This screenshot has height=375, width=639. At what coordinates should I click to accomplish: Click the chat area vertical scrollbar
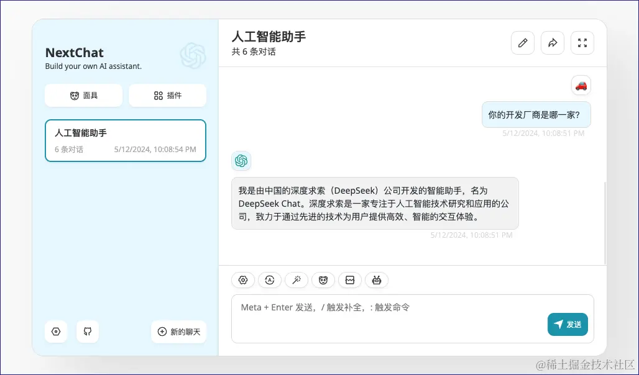pyautogui.click(x=605, y=223)
